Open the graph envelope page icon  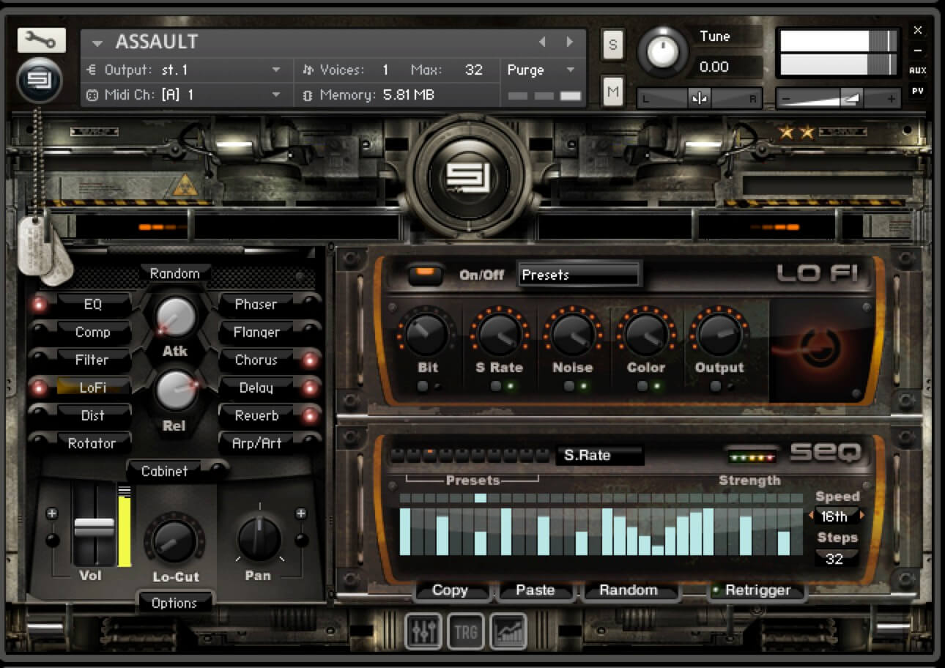coord(508,631)
